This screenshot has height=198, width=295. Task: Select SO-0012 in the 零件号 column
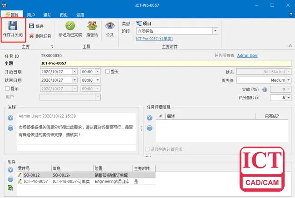tap(32, 175)
